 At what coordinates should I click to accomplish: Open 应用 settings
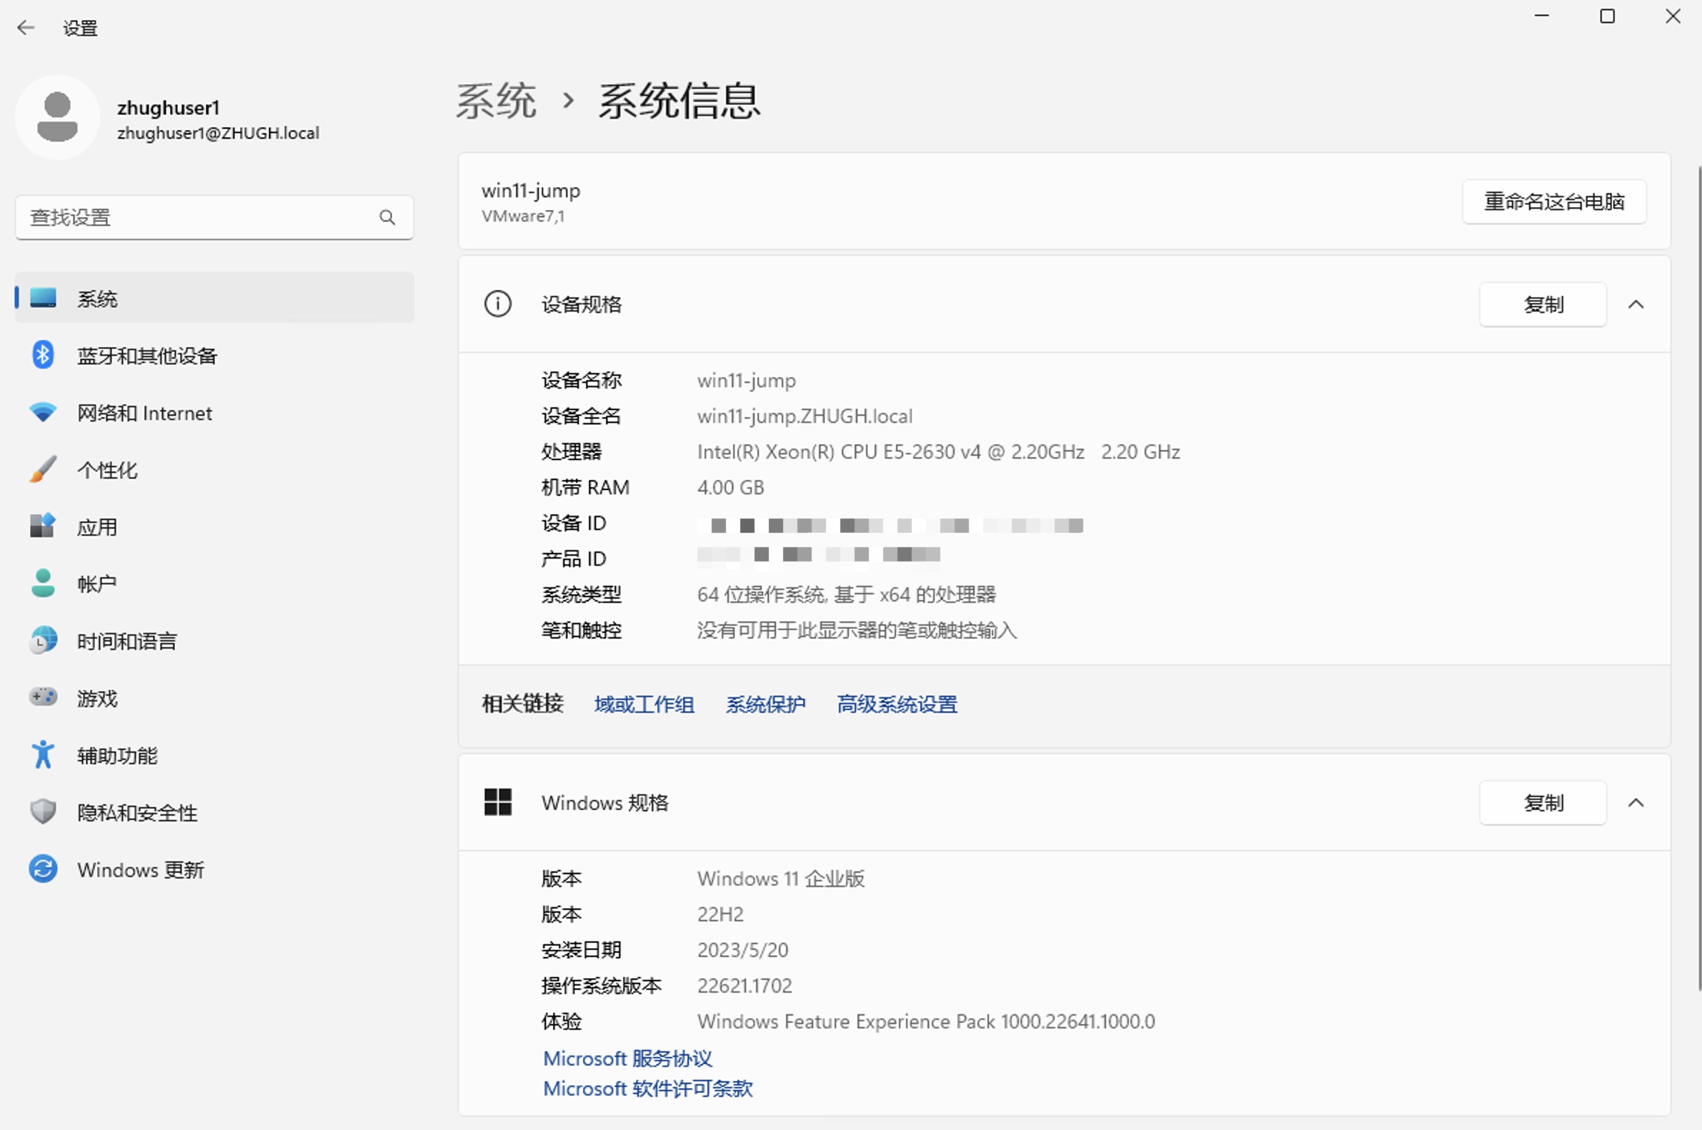[215, 526]
